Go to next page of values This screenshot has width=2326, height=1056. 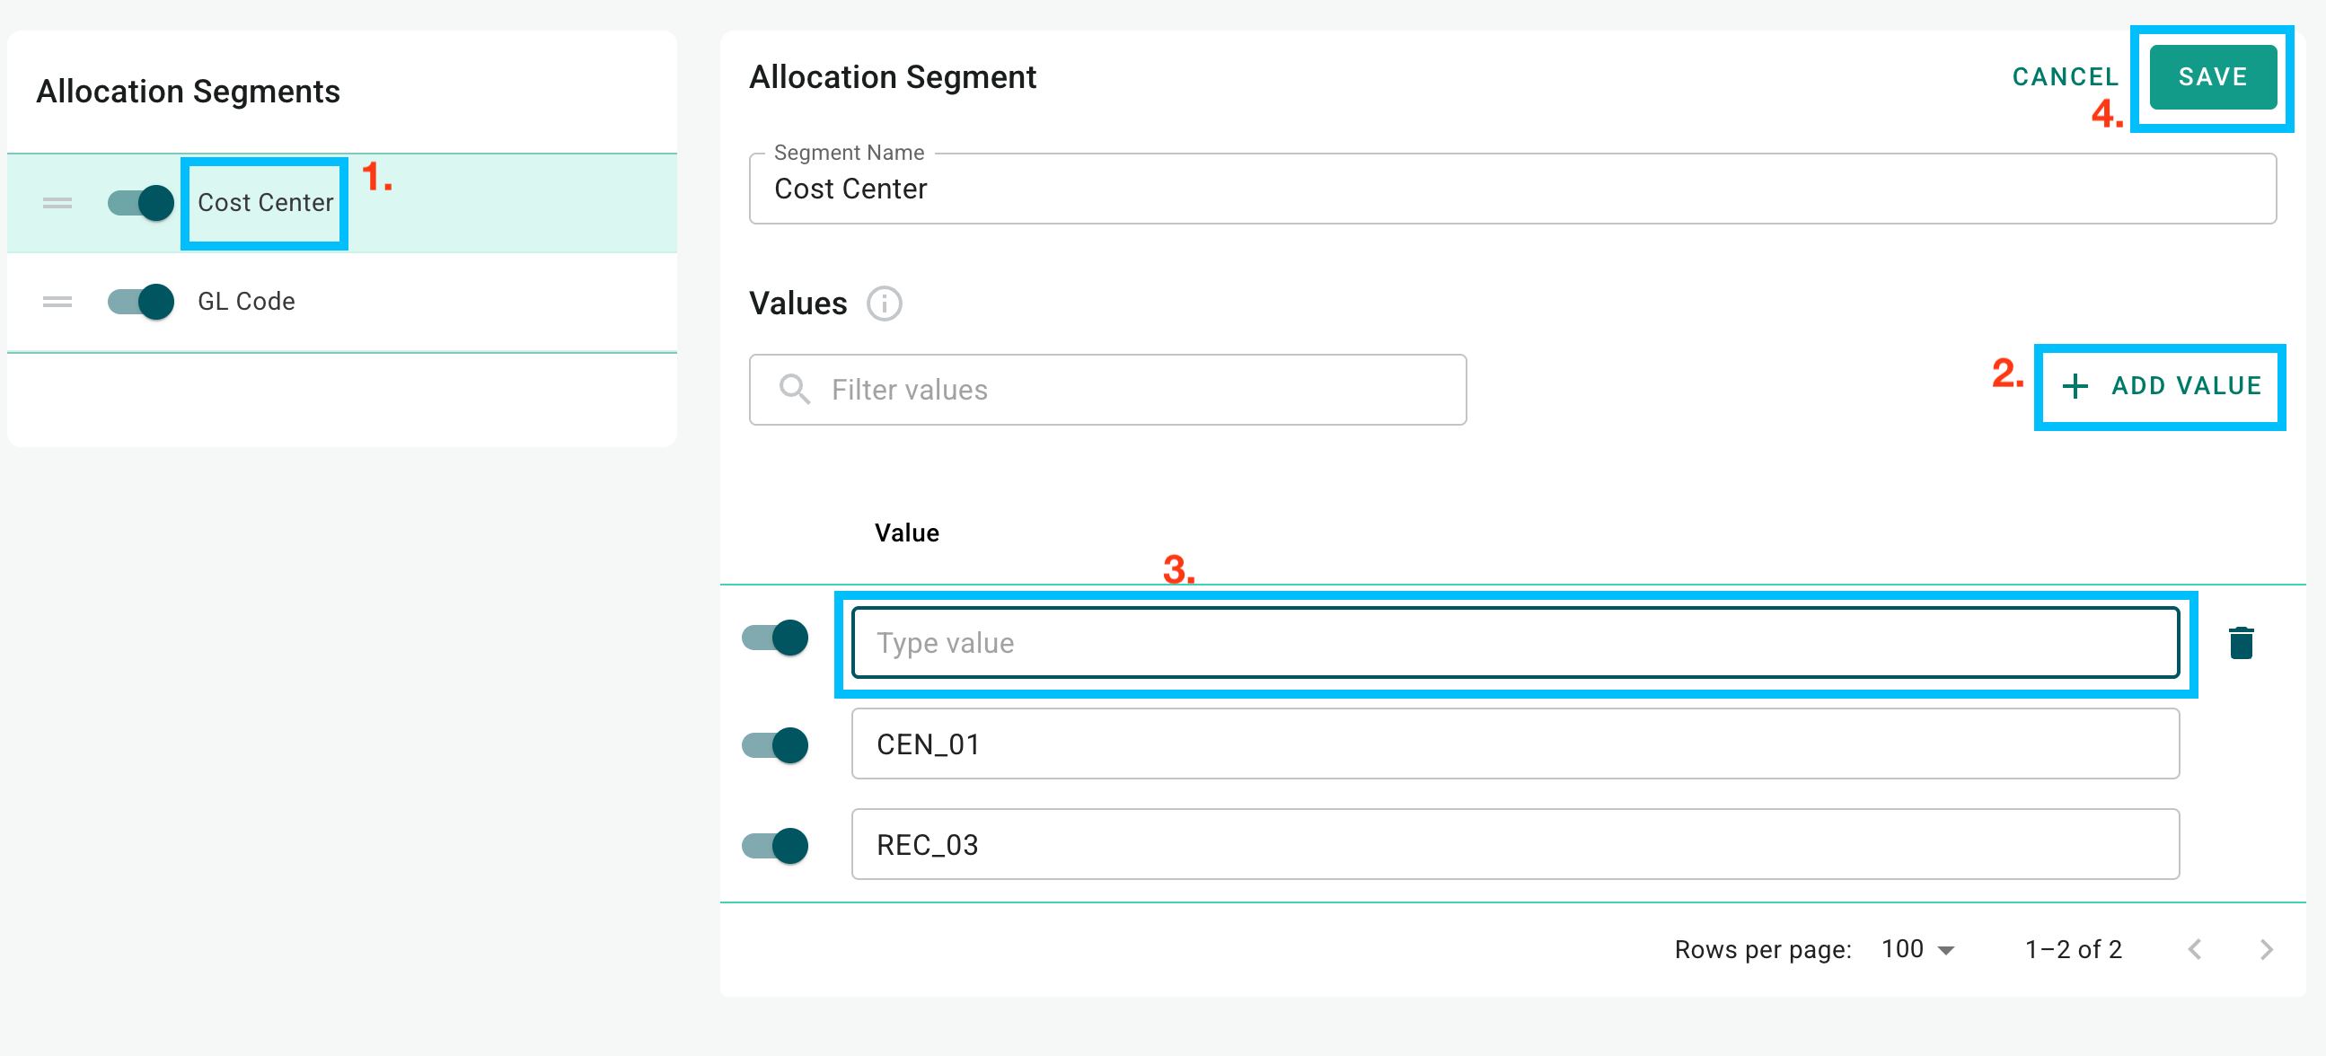pyautogui.click(x=2266, y=949)
